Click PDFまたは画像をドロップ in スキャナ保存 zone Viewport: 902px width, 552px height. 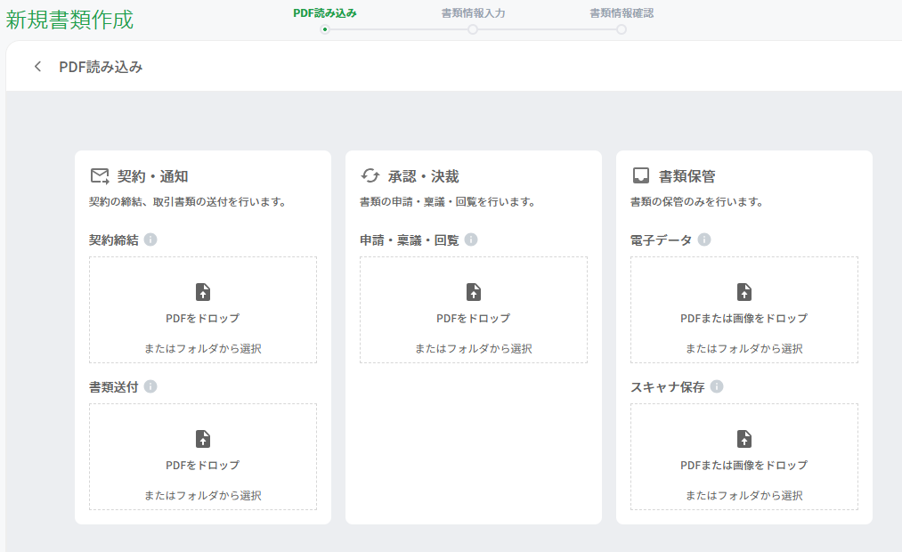(x=744, y=465)
